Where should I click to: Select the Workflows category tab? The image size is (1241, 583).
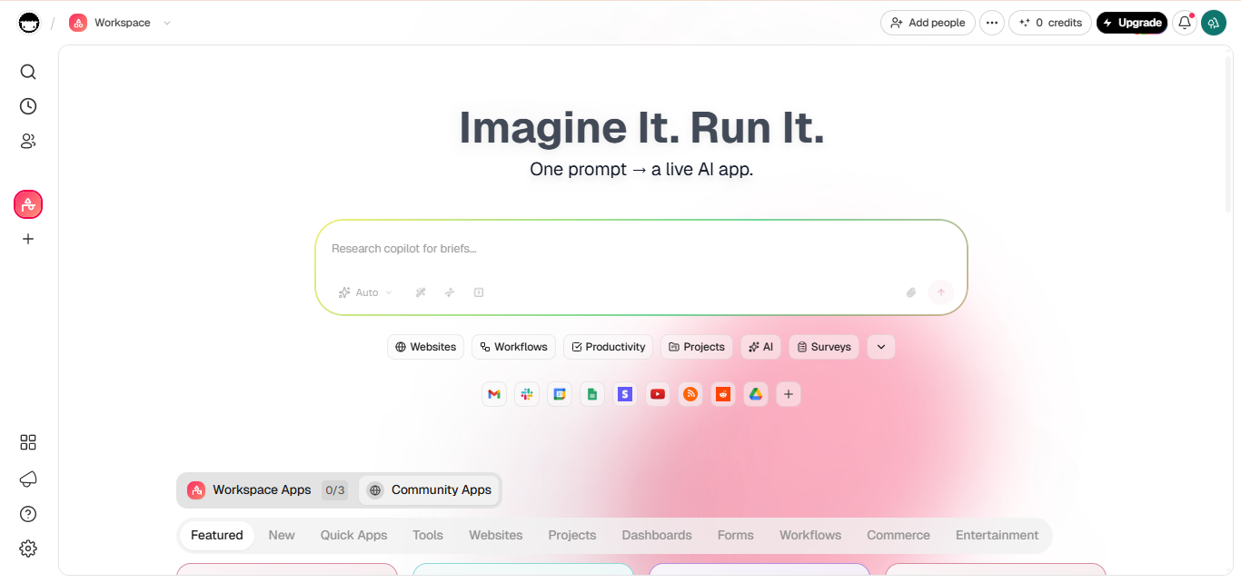[810, 535]
